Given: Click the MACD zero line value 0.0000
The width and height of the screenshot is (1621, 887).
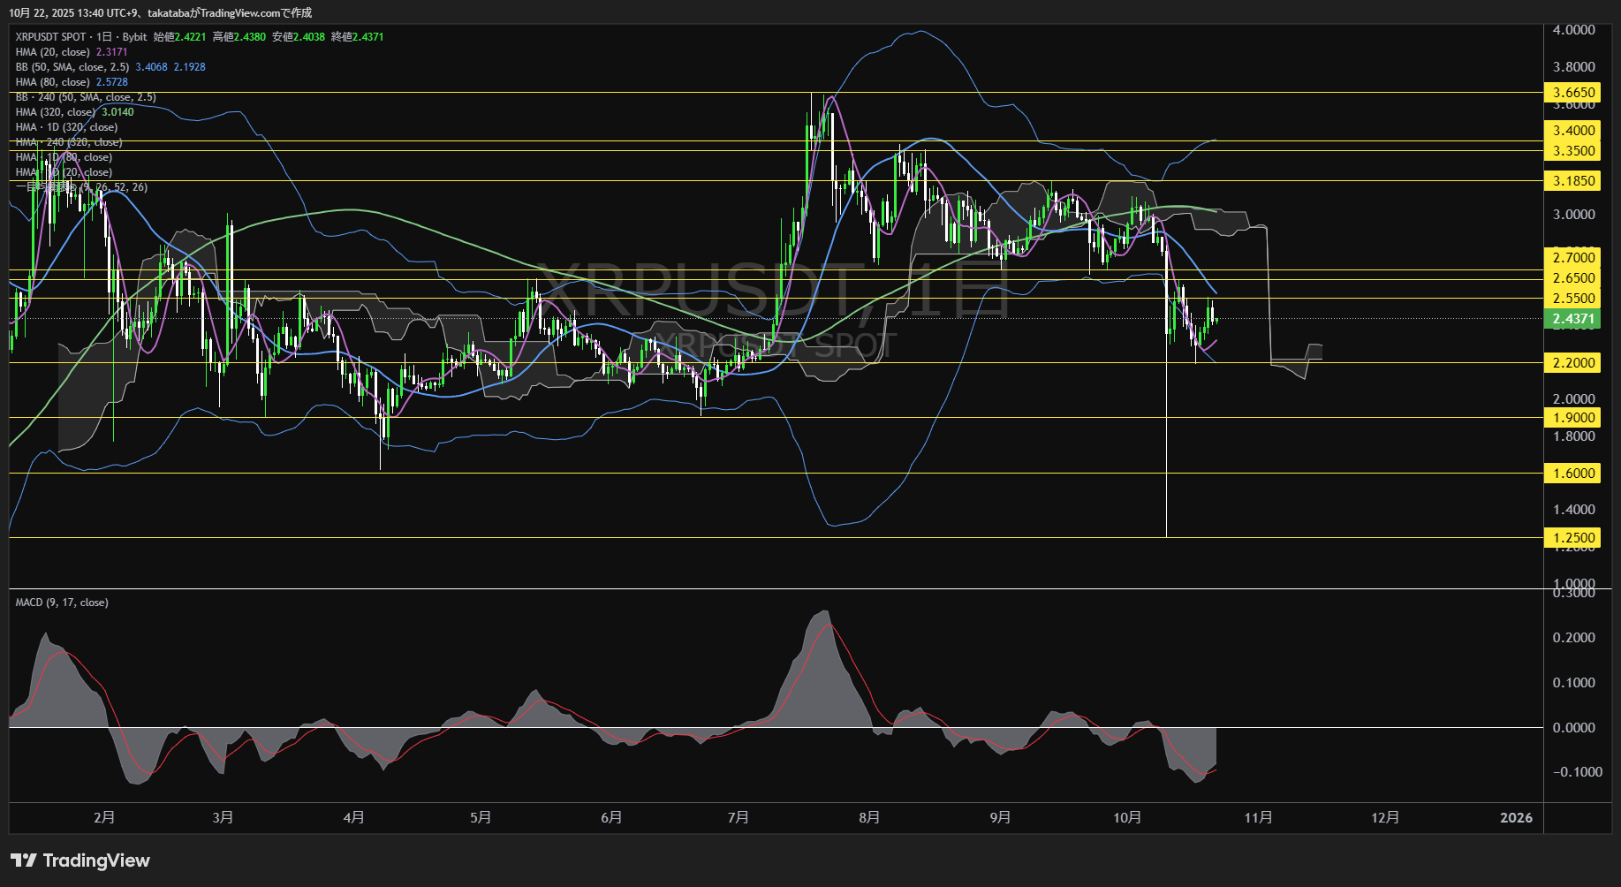Looking at the screenshot, I should 1573,727.
